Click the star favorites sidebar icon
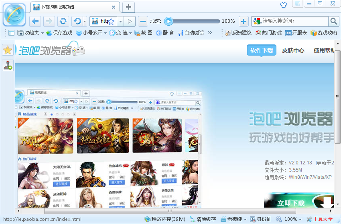 (x=8, y=50)
